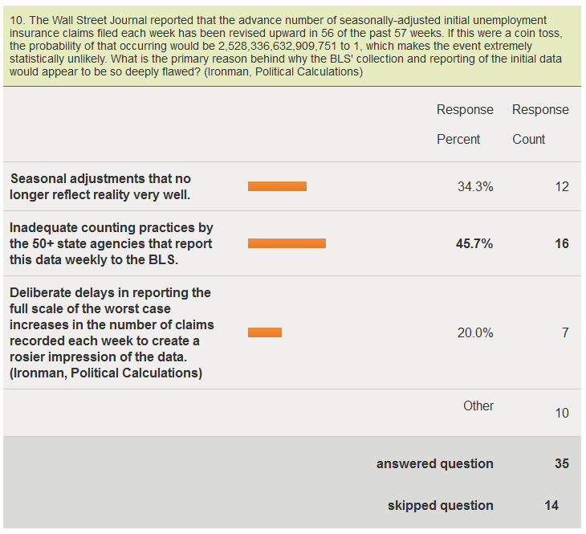Click the Response Percent column header
586x534 pixels.
[465, 124]
